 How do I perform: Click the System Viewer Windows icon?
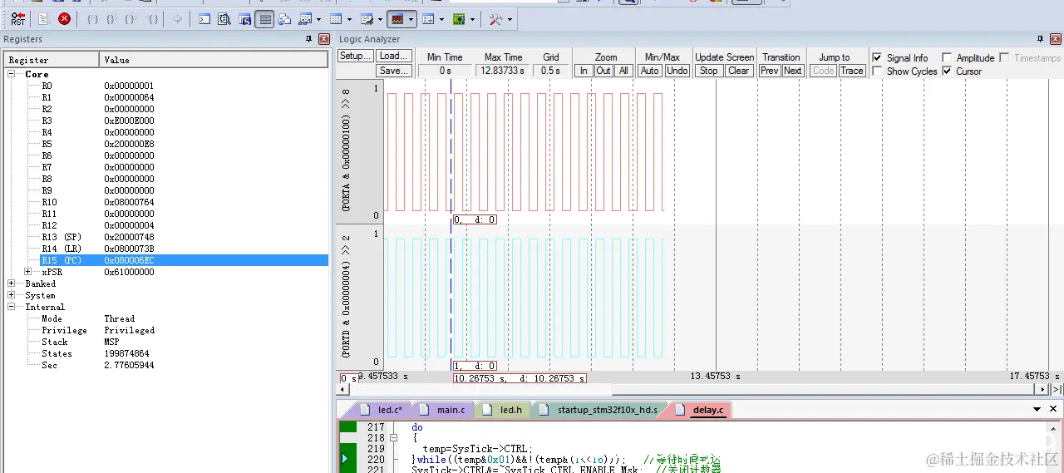459,19
